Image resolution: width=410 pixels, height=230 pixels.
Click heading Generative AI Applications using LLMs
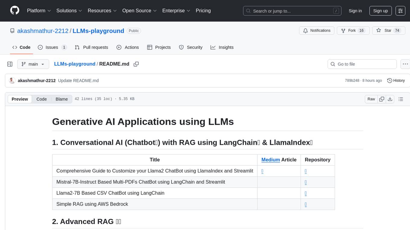point(143,122)
